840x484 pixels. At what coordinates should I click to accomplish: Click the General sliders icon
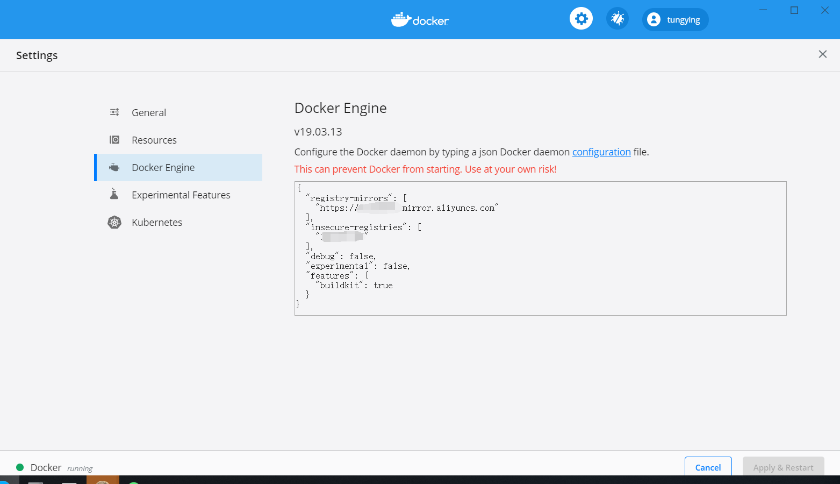(x=114, y=112)
